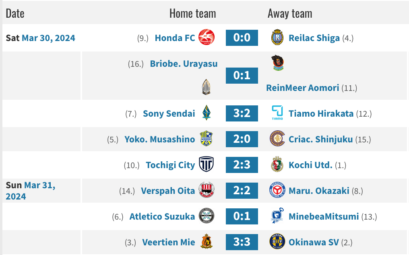Click the Maru. Okazaki emblem

[277, 190]
